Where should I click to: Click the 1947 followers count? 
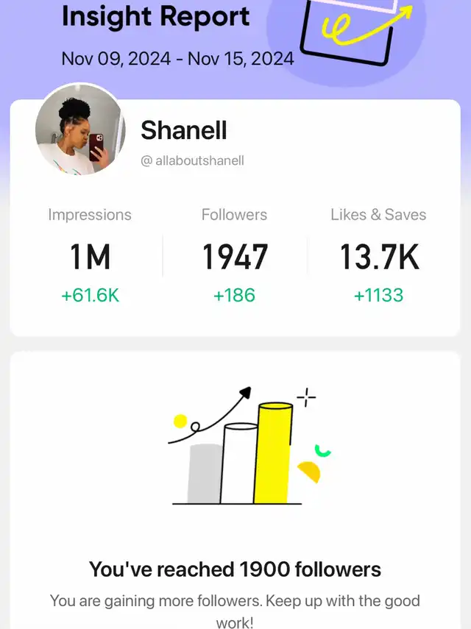coord(235,257)
